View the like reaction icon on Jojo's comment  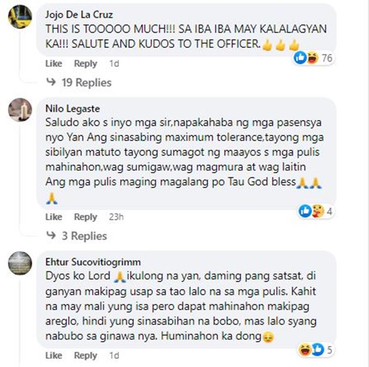pyautogui.click(x=300, y=58)
